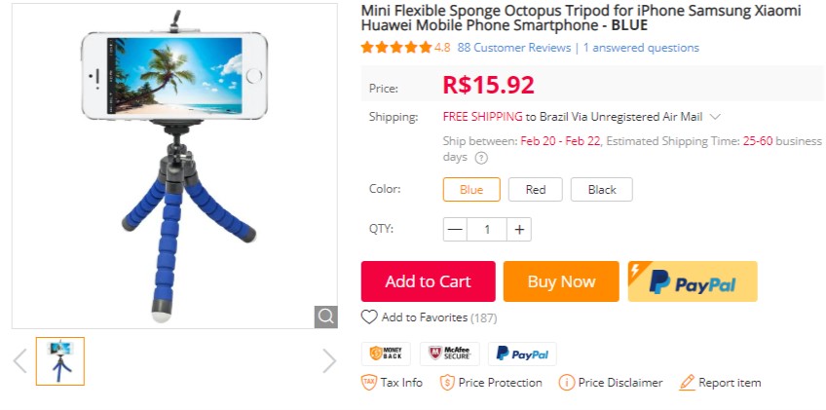Screen dimensions: 826x410
Task: Select the Blue color option
Action: 471,190
